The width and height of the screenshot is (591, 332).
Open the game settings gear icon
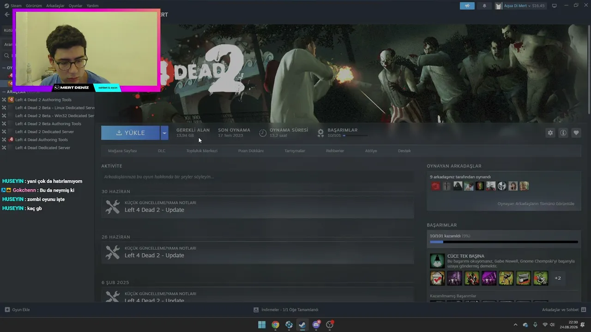(x=550, y=133)
